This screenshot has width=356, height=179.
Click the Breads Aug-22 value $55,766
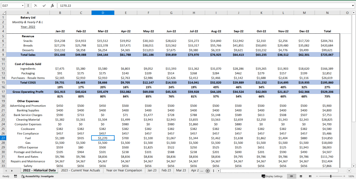pyautogui.click(x=216, y=45)
